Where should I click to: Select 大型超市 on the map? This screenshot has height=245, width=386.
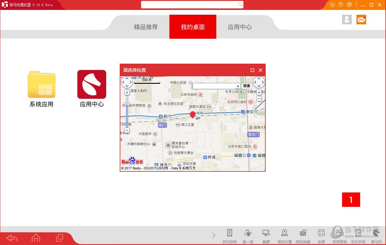click(148, 134)
